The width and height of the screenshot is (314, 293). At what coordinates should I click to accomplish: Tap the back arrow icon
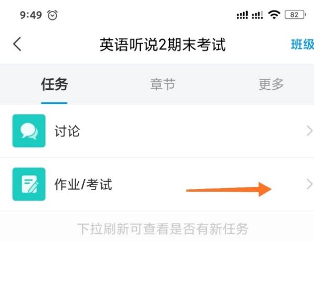pos(17,44)
